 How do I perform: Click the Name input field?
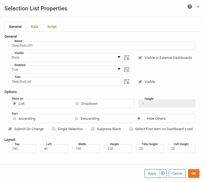coord(102,46)
